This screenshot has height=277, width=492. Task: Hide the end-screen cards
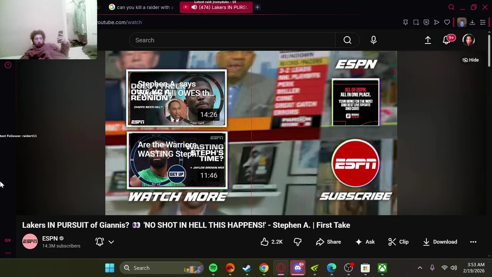(470, 60)
